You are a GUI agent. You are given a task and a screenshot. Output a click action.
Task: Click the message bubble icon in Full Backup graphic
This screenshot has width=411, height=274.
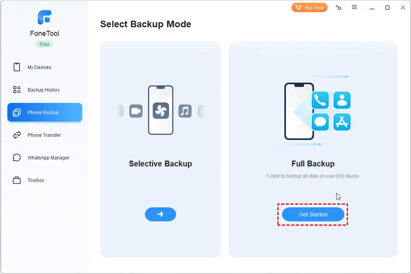coord(320,122)
